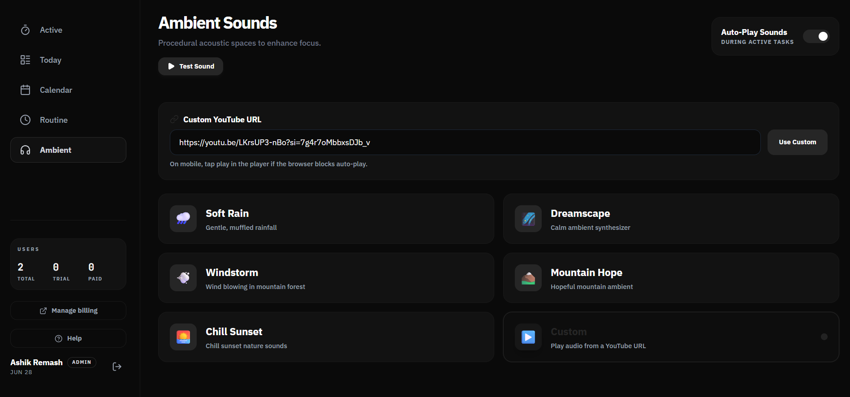Screen dimensions: 850x397
Task: Select the Custom sound radio indicator
Action: pos(824,337)
